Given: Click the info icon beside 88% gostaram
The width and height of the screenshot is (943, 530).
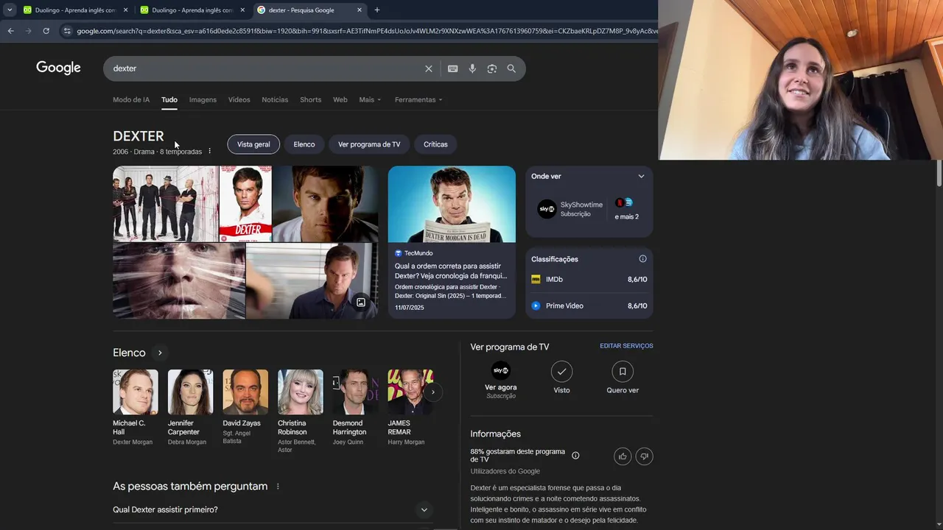Looking at the screenshot, I should pyautogui.click(x=575, y=456).
